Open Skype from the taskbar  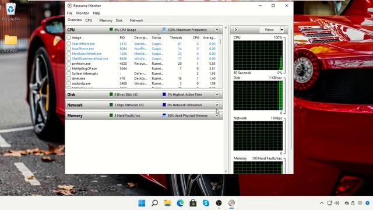click(206, 203)
